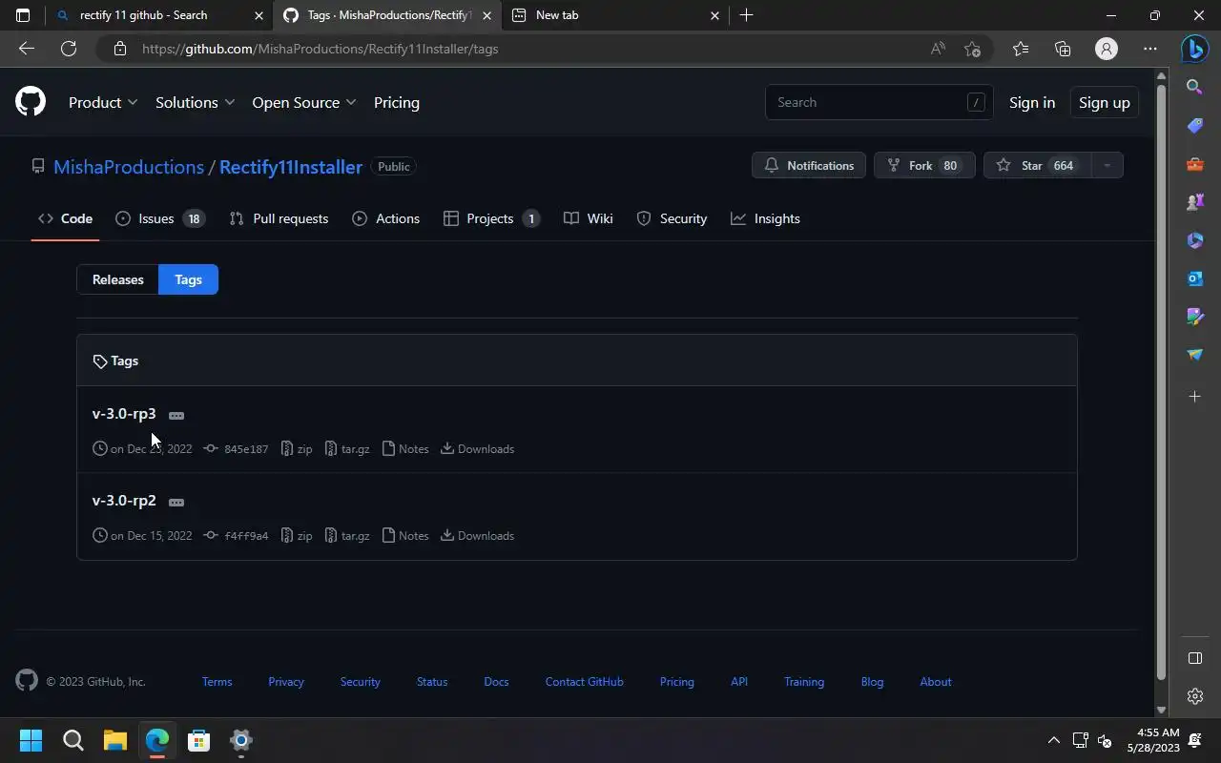Open Edge Settings and more menu
The width and height of the screenshot is (1221, 763).
click(1150, 49)
